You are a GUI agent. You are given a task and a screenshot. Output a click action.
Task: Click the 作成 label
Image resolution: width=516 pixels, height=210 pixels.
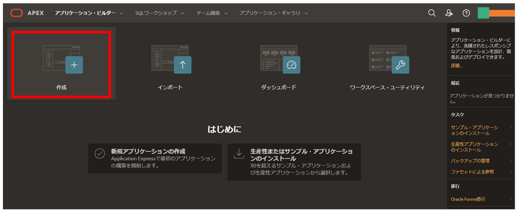[62, 87]
